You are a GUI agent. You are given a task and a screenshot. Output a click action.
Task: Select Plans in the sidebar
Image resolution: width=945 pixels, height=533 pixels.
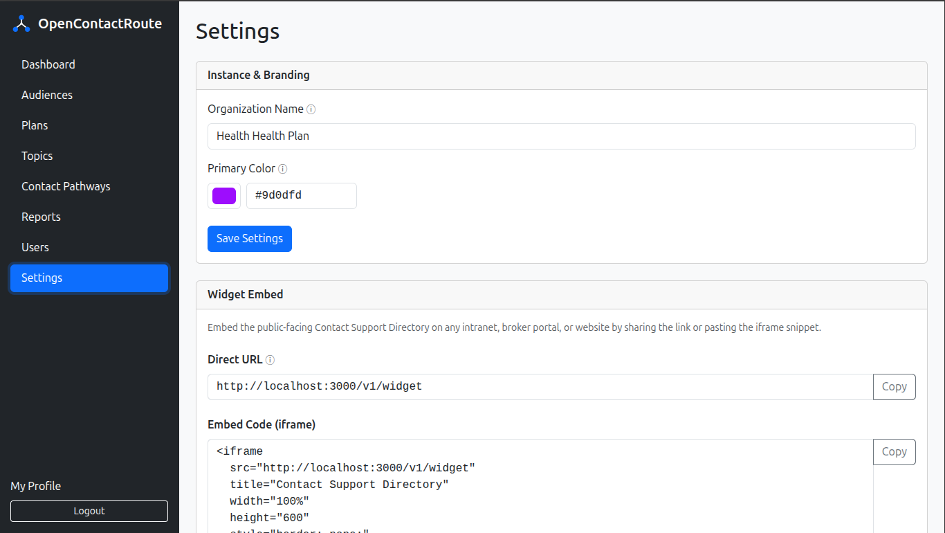pos(35,125)
